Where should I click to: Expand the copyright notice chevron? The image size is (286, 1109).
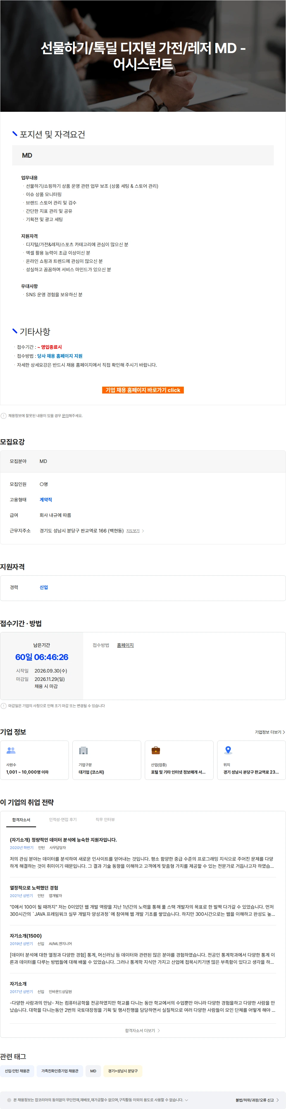pyautogui.click(x=186, y=1100)
